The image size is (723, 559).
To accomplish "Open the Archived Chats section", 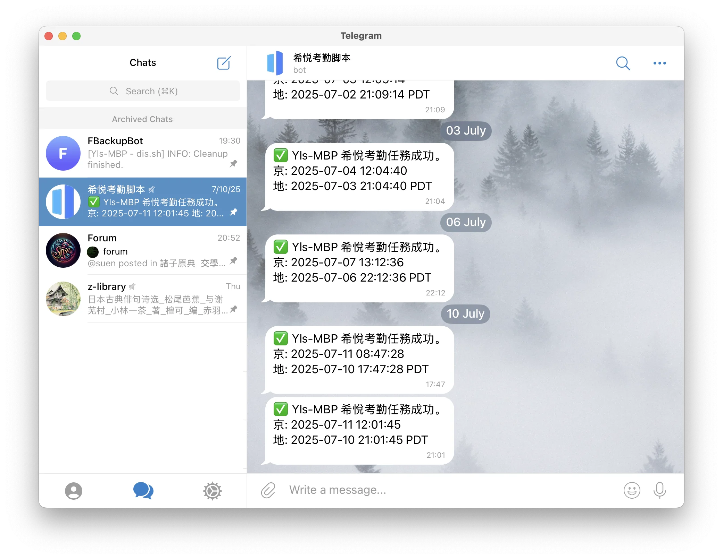I will 142,119.
